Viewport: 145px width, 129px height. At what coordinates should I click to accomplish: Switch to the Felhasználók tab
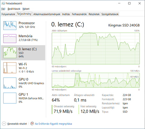(x=79, y=14)
